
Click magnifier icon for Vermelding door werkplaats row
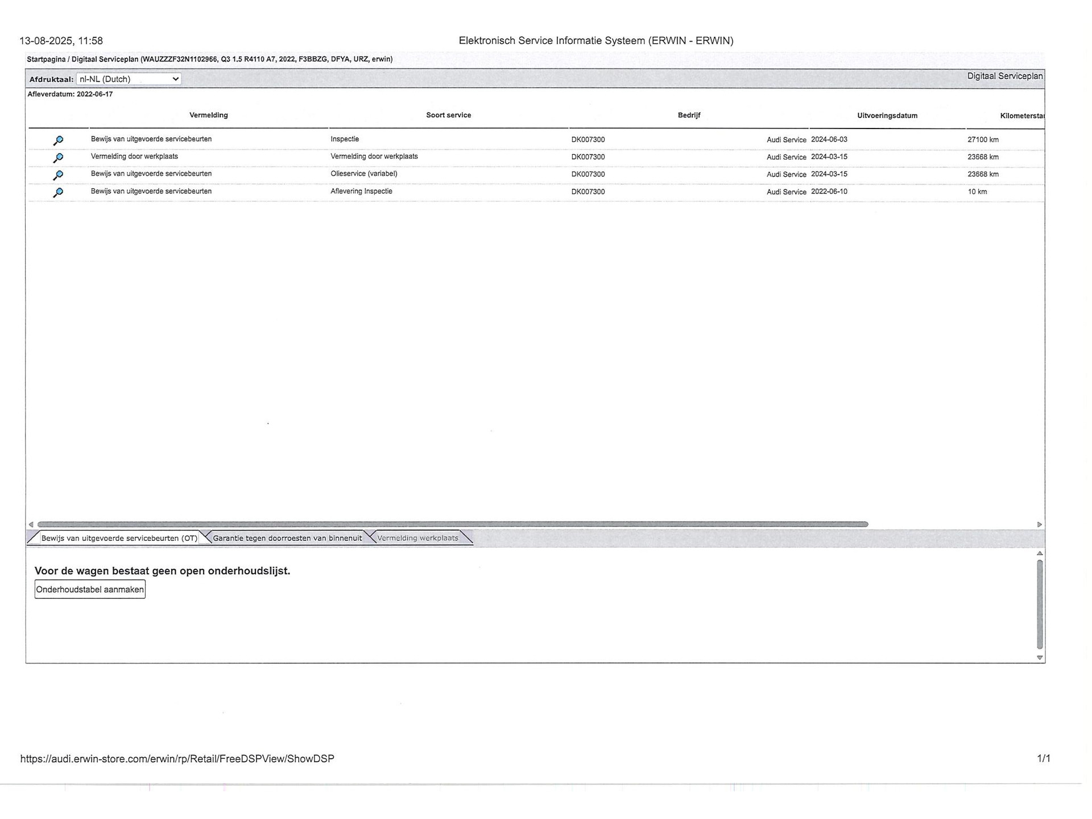[58, 158]
